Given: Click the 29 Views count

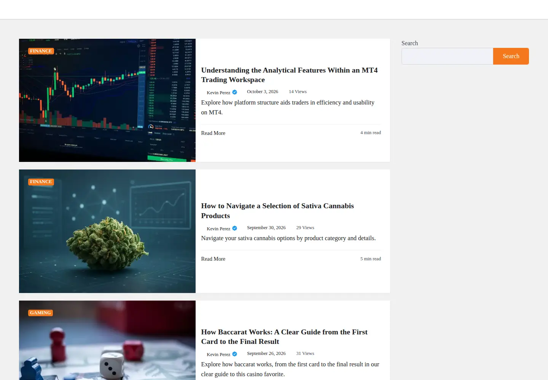Looking at the screenshot, I should click(305, 228).
